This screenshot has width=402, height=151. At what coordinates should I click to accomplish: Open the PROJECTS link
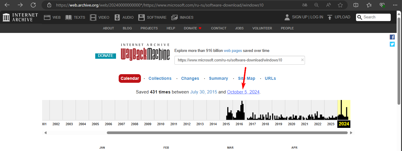[149, 28]
